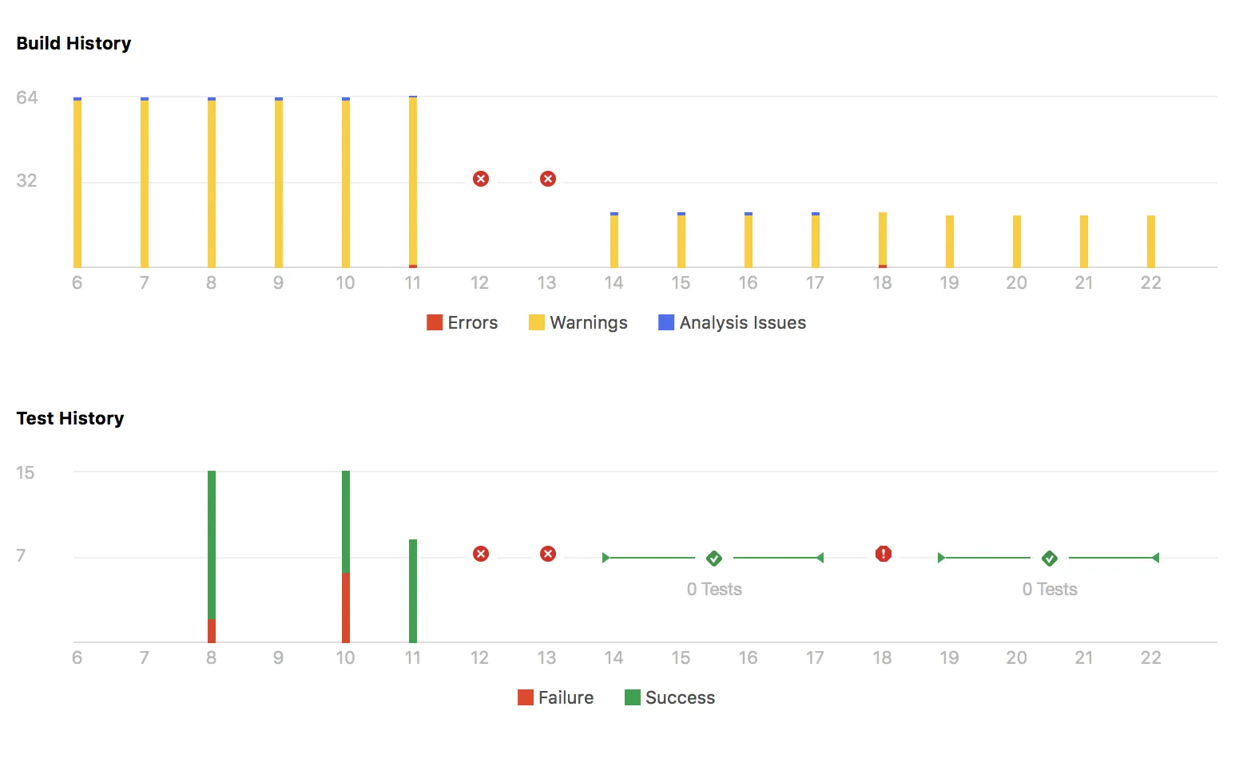Click the red failure segment at integration 10
The image size is (1243, 758).
tap(346, 607)
